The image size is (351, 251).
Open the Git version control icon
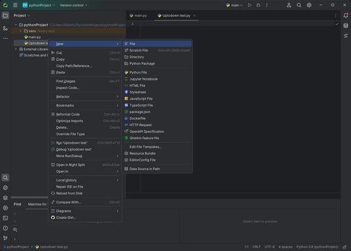6,238
